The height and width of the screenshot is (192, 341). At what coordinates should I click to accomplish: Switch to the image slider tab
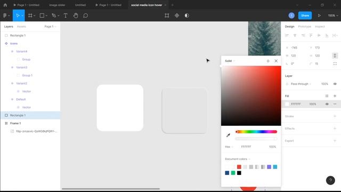tap(57, 5)
